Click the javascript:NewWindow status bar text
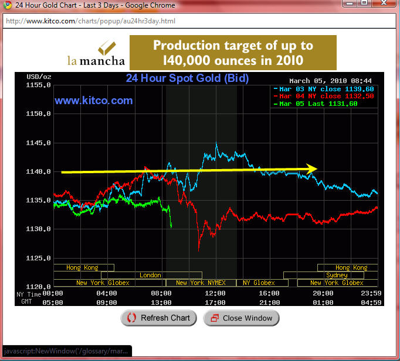Image resolution: width=400 pixels, height=361 pixels. tap(66, 351)
